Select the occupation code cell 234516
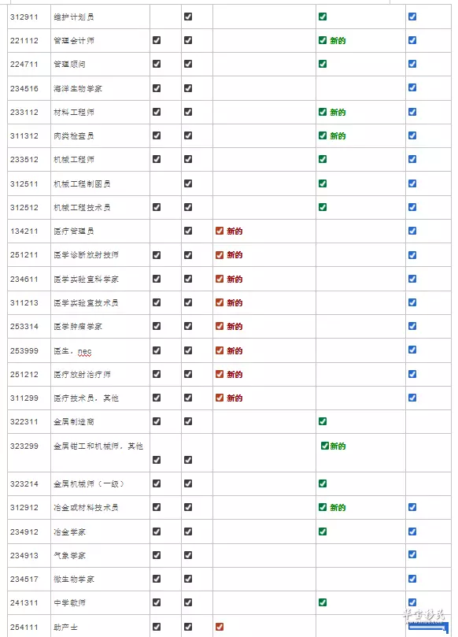The image size is (458, 637). 29,88
